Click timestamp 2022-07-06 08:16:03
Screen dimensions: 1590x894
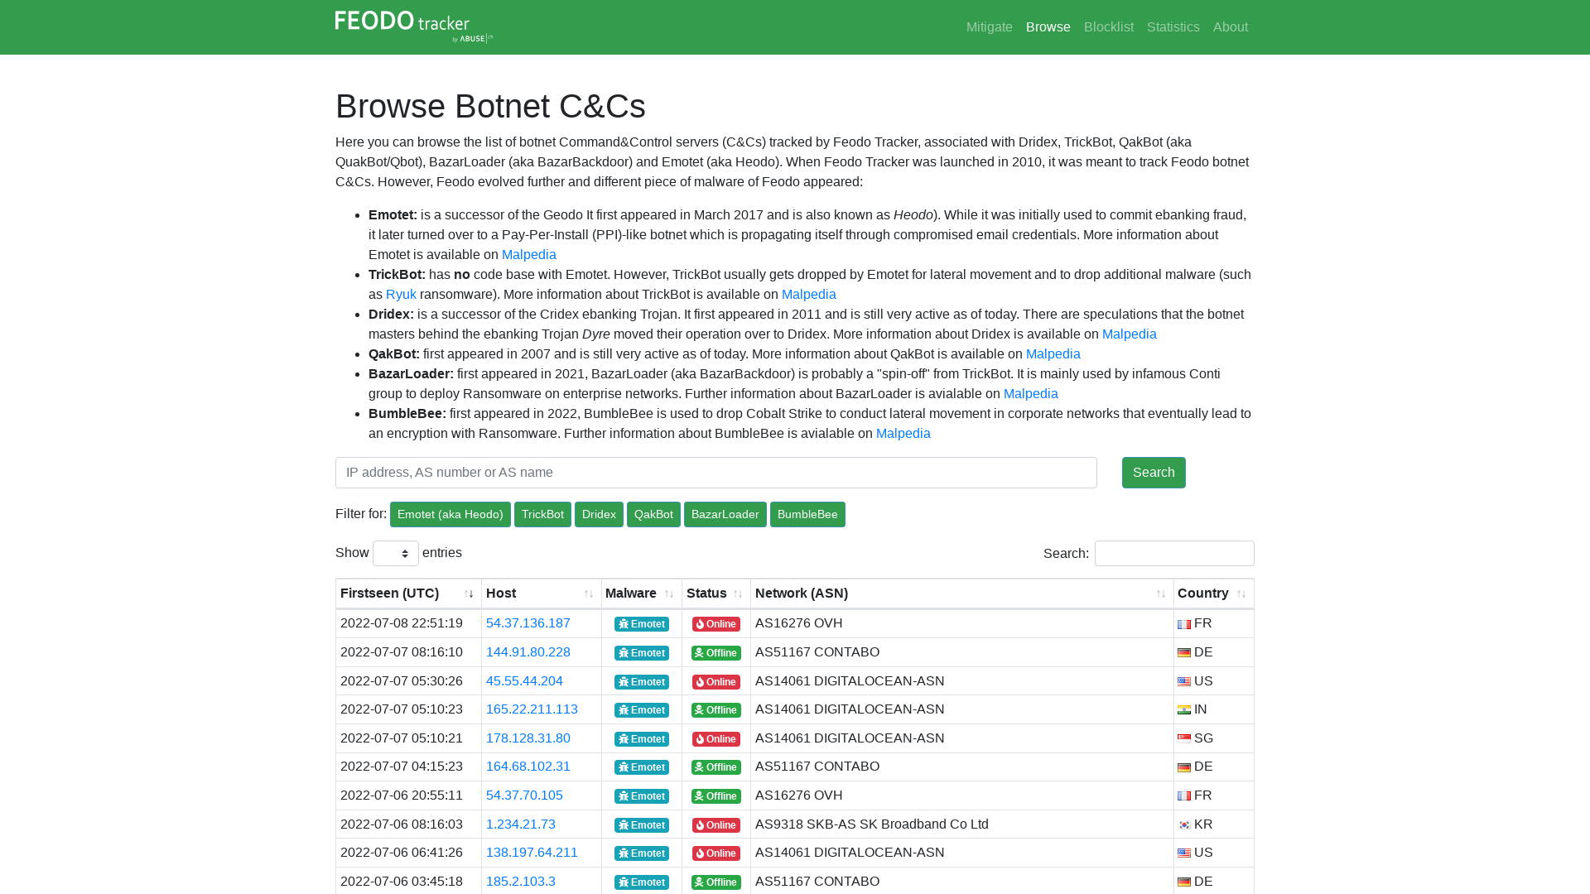tap(402, 824)
